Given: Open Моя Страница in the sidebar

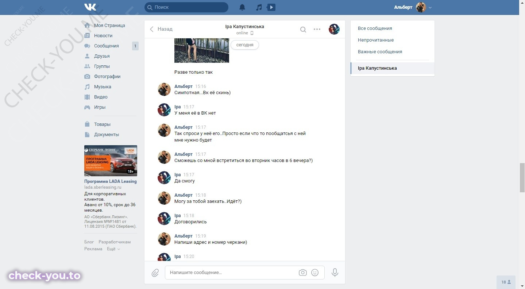Looking at the screenshot, I should 109,26.
